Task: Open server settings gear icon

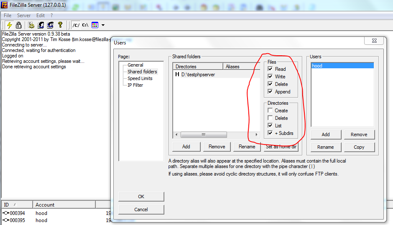Action: 31,25
